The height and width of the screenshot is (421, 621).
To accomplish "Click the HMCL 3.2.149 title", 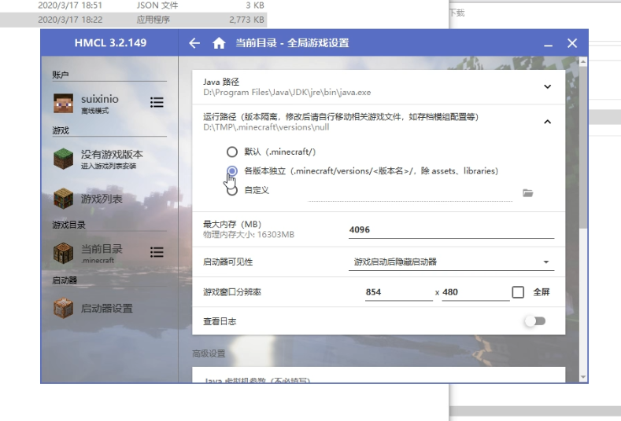I will point(110,42).
